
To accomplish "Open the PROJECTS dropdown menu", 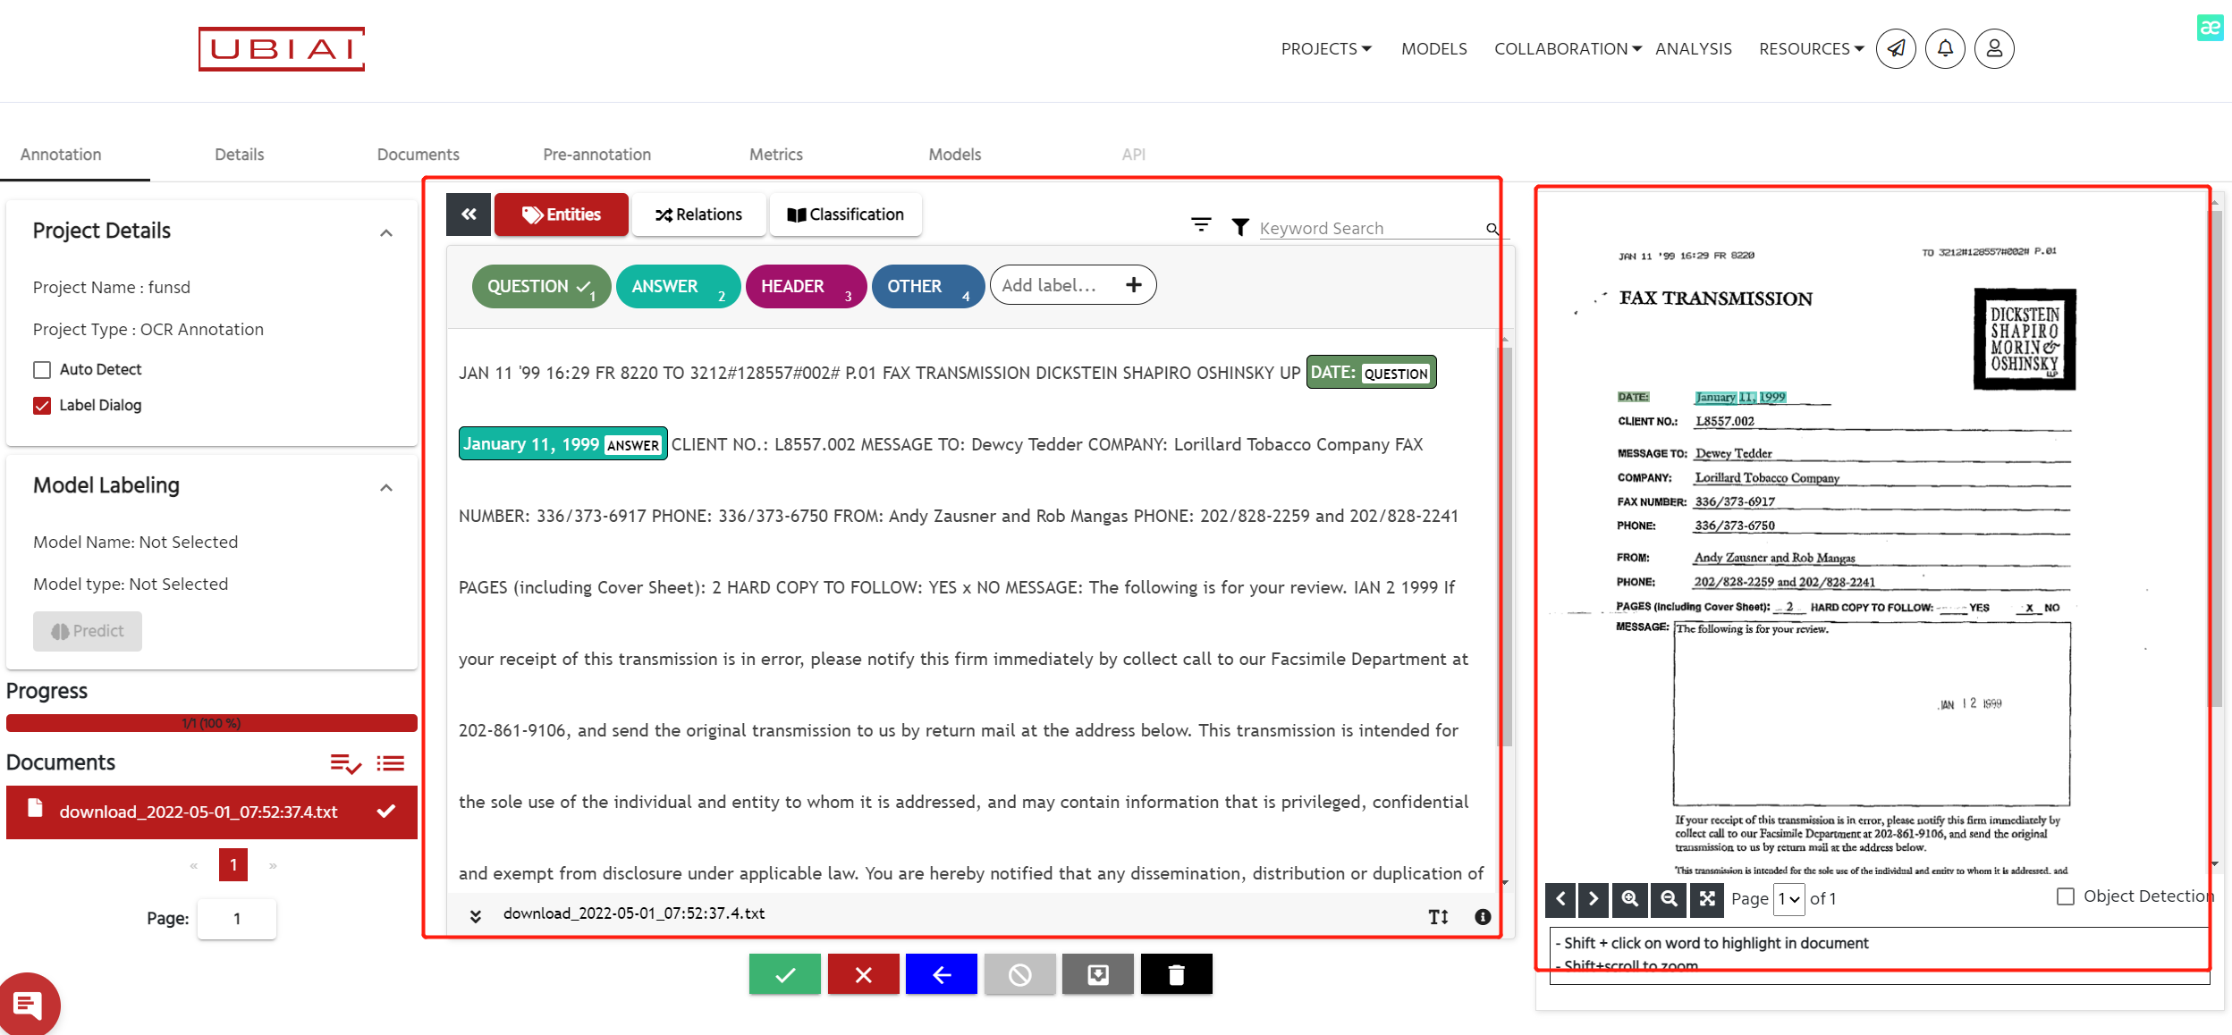I will coord(1325,49).
